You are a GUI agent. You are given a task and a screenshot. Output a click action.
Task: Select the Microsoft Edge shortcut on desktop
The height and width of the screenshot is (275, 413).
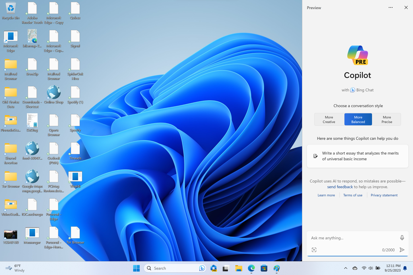click(x=11, y=41)
